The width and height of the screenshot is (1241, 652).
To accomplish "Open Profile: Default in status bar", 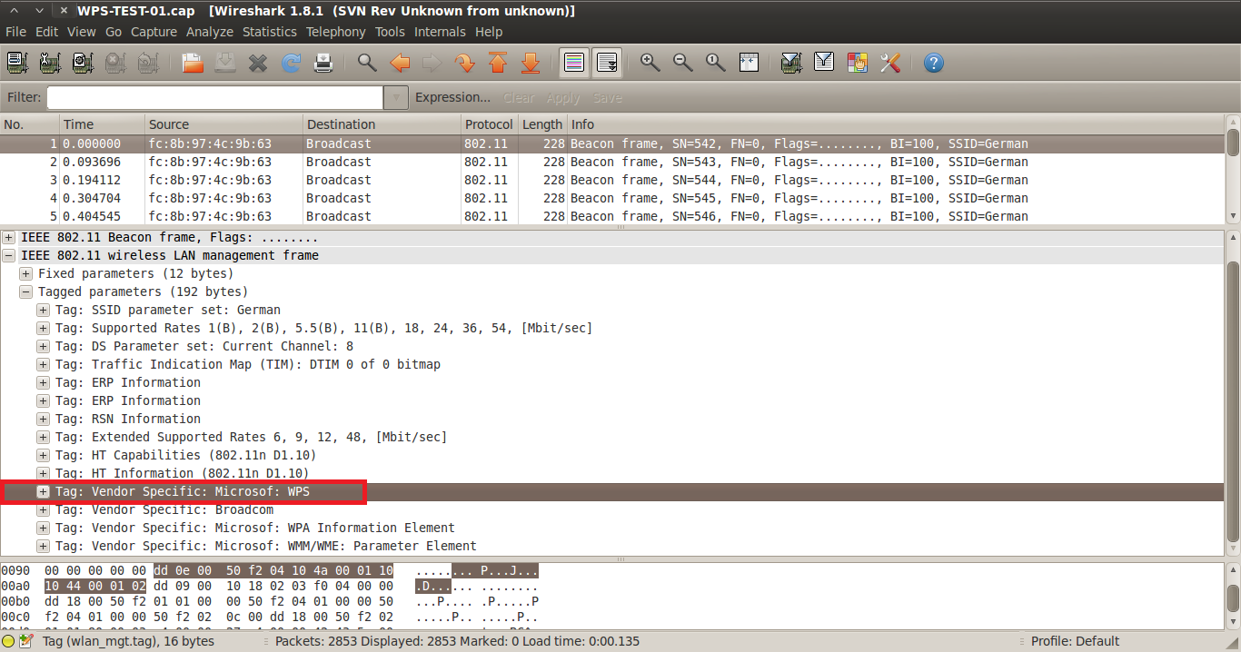I will (x=1075, y=641).
